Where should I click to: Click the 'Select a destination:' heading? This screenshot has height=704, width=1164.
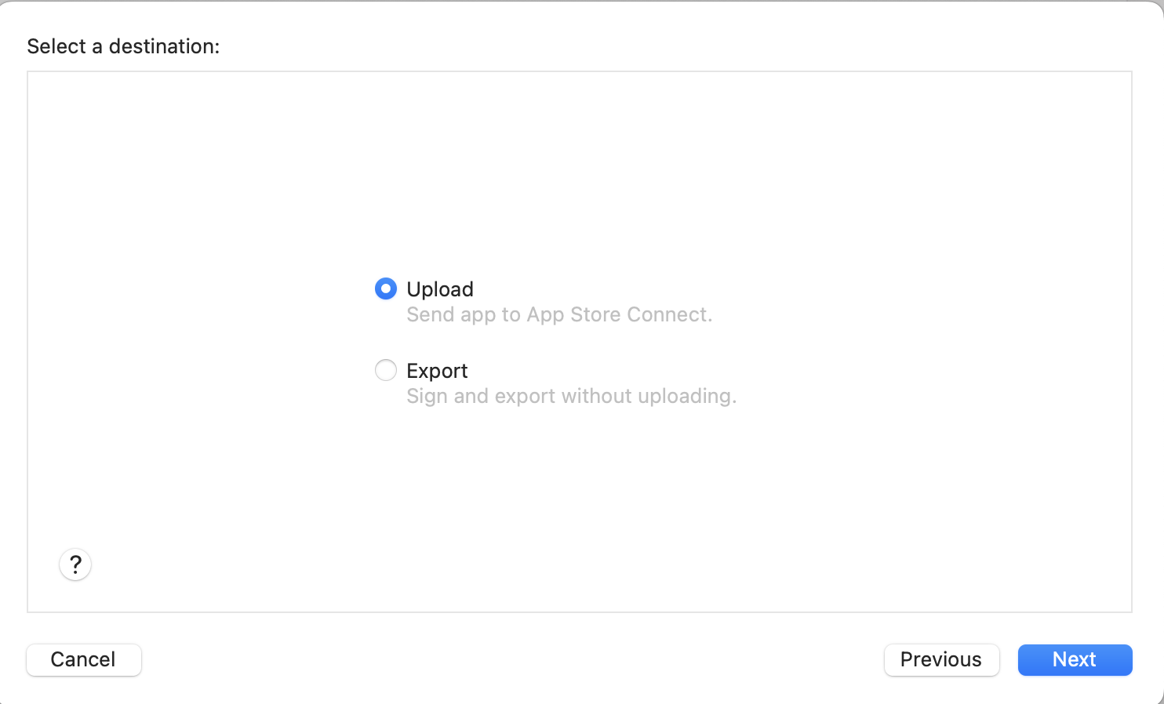click(x=123, y=46)
